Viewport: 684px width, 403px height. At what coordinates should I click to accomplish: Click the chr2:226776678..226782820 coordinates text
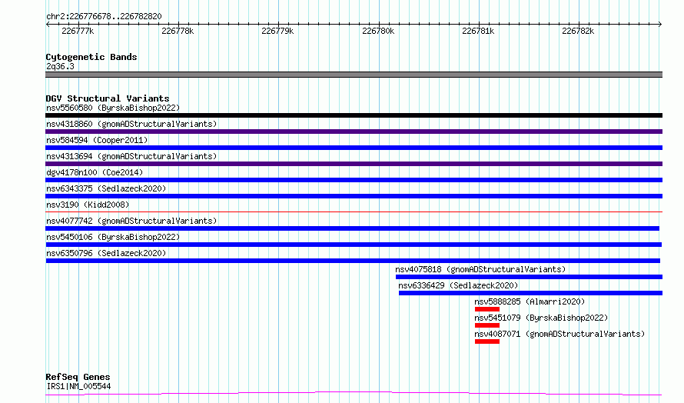[104, 17]
